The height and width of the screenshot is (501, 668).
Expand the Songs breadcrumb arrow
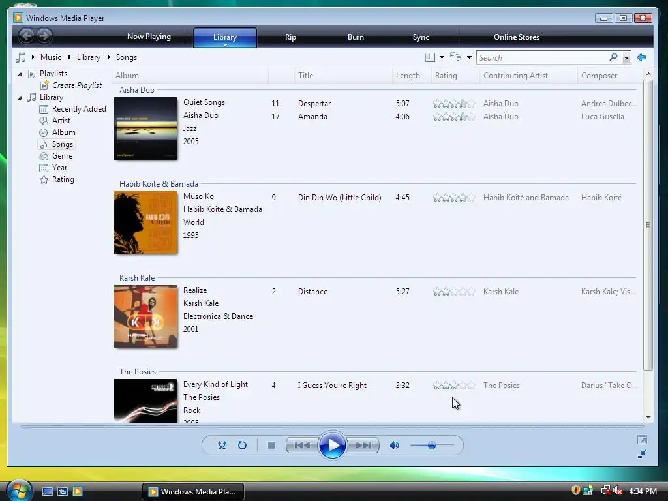(109, 57)
